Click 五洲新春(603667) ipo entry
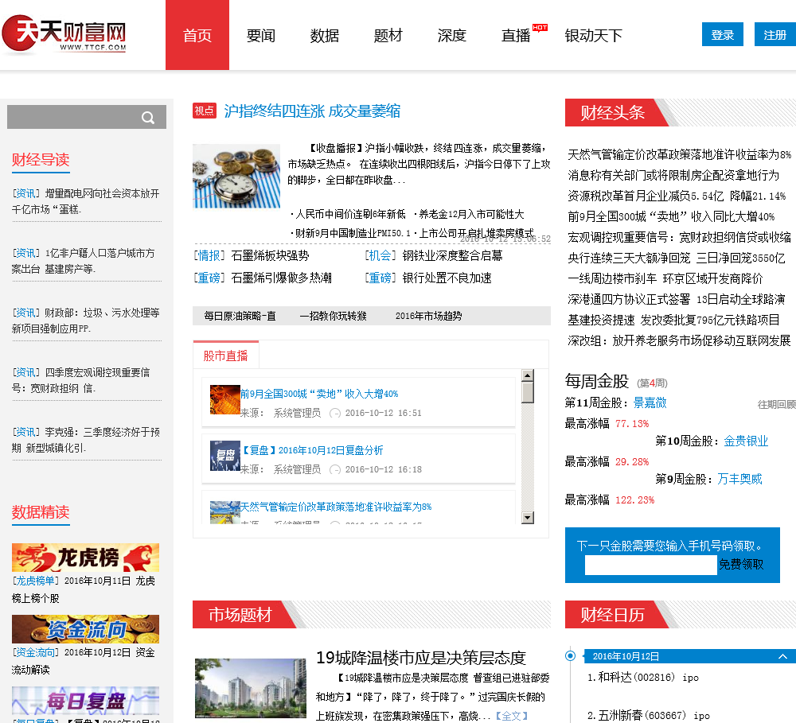Image resolution: width=796 pixels, height=723 pixels. (x=648, y=715)
